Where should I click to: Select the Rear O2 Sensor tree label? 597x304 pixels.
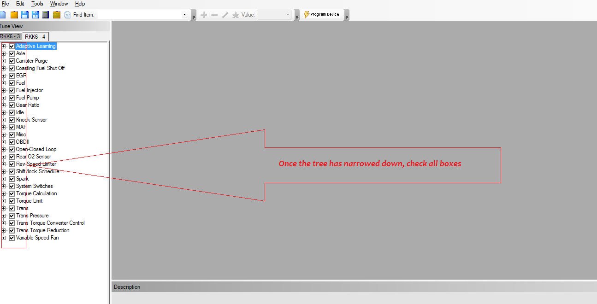point(34,157)
